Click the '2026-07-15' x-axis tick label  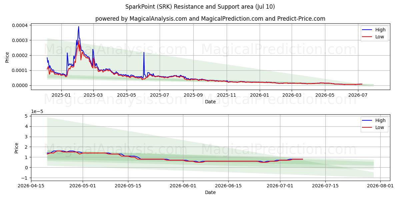point(325,185)
